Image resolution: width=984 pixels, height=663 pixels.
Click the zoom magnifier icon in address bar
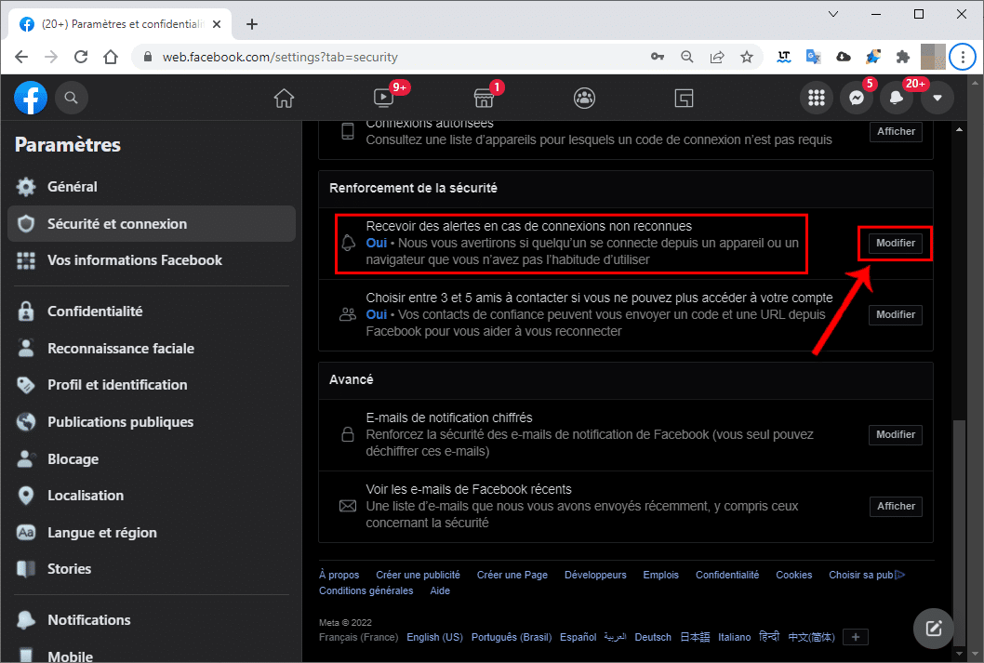pyautogui.click(x=687, y=57)
